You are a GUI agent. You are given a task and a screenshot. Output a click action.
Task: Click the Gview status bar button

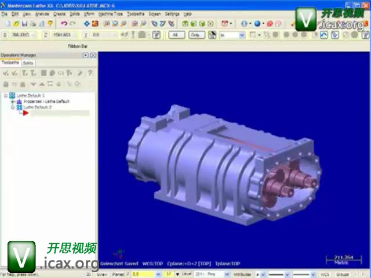click(102, 274)
